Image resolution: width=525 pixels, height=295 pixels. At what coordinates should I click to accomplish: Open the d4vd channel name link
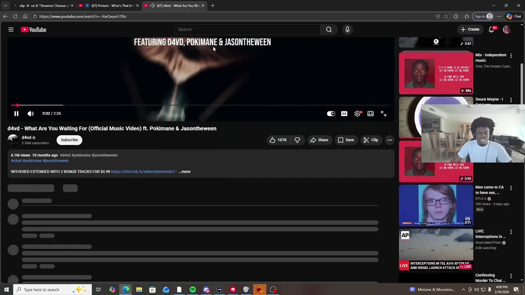(26, 138)
